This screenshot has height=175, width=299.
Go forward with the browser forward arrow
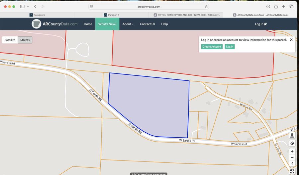coord(42,7)
